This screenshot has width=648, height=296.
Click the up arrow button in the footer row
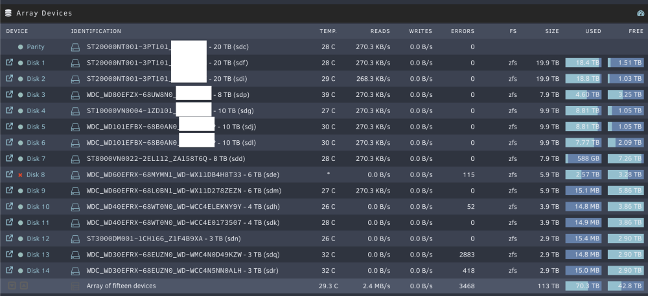24,285
